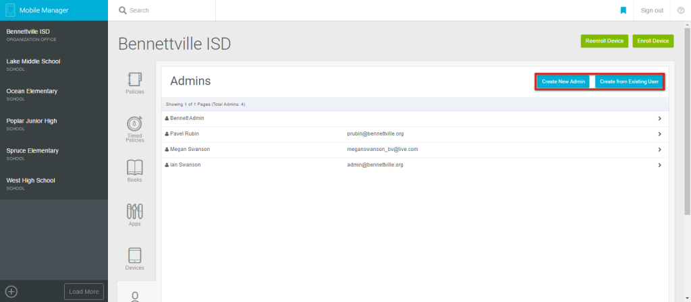This screenshot has height=302, width=691.
Task: Select Lake Middle School location
Action: coord(54,65)
